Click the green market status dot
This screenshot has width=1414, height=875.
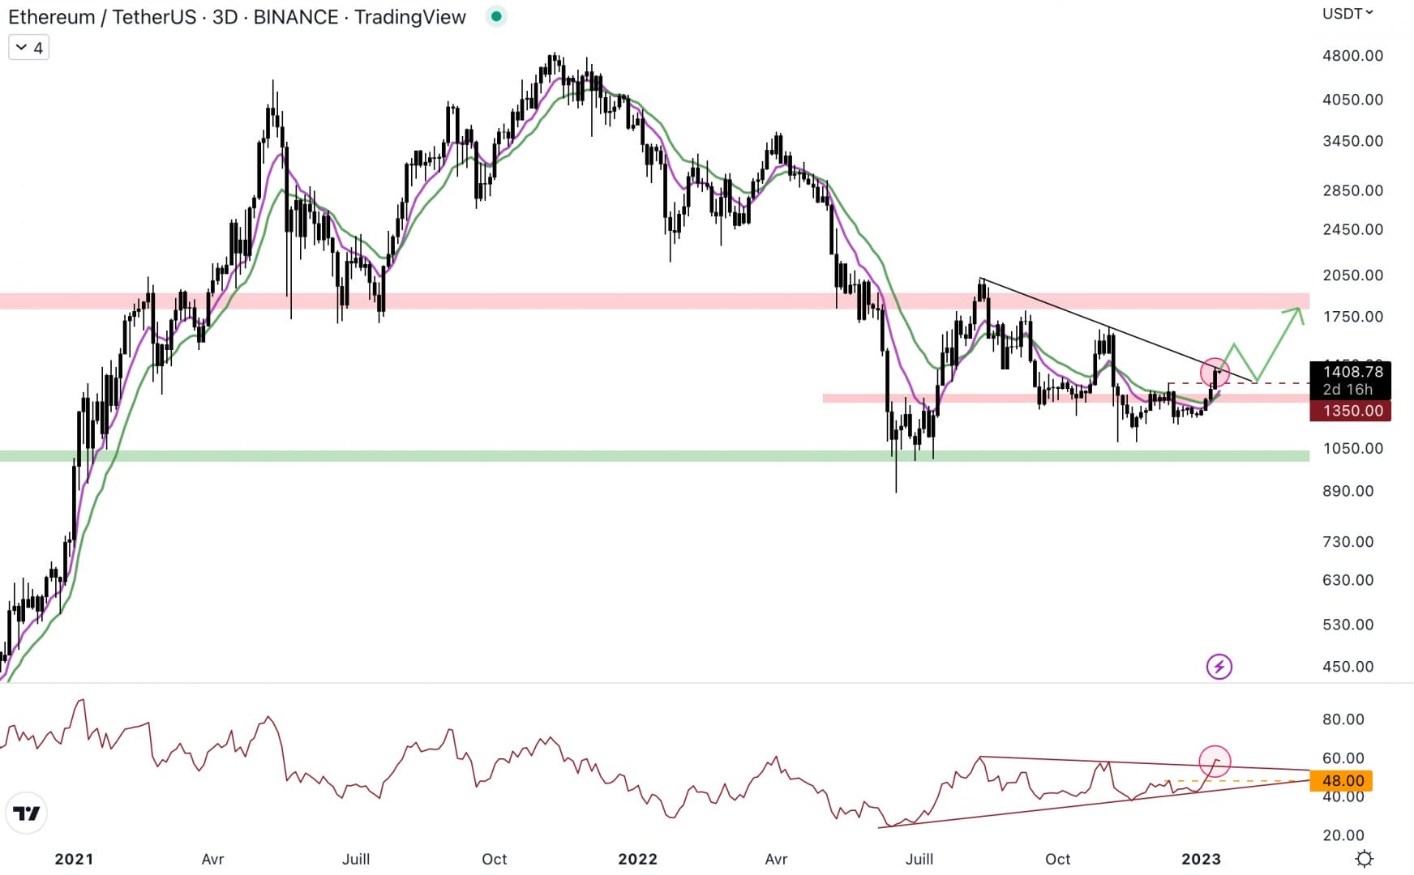click(x=496, y=16)
